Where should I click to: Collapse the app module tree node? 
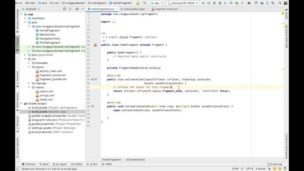coord(21,14)
